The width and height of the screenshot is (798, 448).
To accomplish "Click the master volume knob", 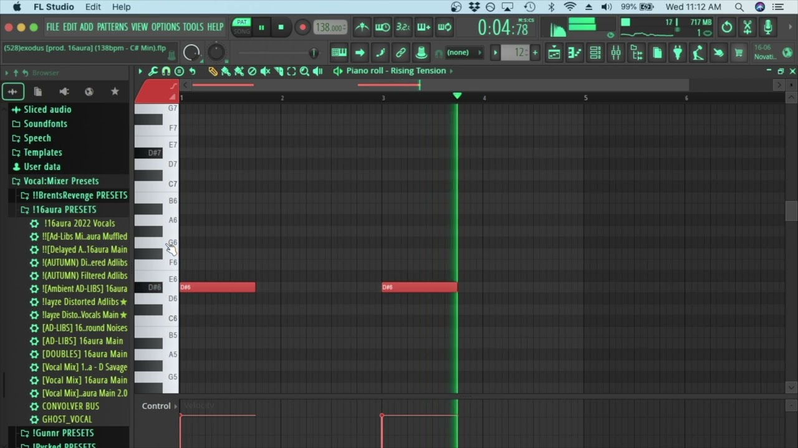I will [x=191, y=53].
